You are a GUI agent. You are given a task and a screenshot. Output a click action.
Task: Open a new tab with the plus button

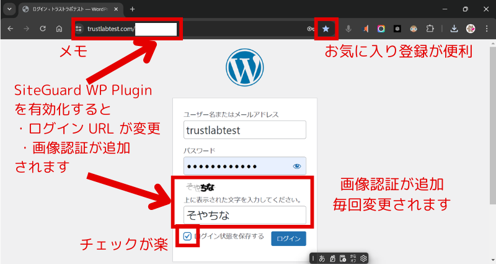click(x=132, y=9)
